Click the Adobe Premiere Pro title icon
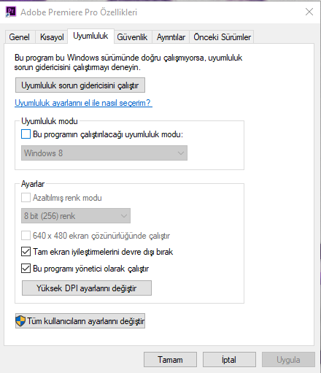Image resolution: width=321 pixels, height=373 pixels. click(10, 12)
